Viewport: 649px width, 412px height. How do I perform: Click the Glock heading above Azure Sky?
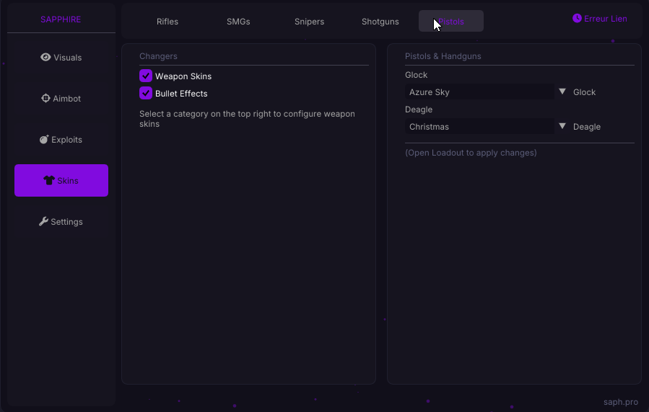pos(416,75)
